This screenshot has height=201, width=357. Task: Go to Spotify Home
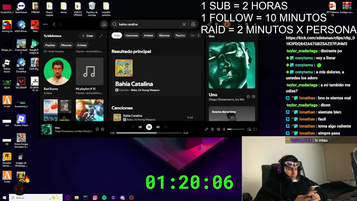(x=104, y=24)
